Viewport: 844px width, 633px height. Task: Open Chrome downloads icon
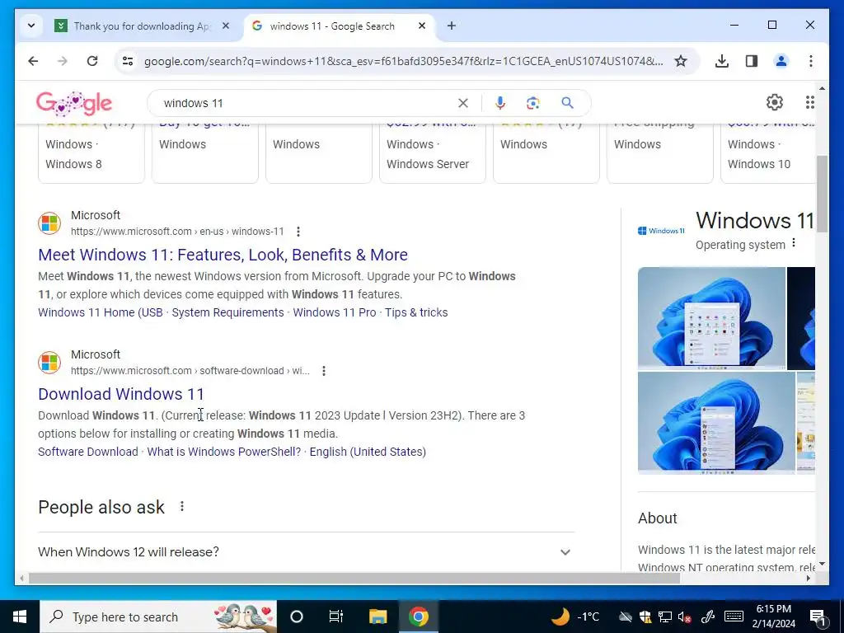(722, 61)
